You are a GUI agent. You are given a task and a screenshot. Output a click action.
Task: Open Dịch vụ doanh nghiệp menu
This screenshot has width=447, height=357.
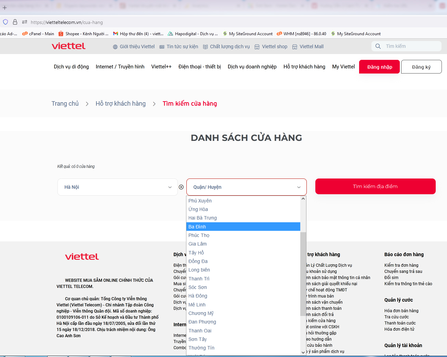[x=252, y=67]
